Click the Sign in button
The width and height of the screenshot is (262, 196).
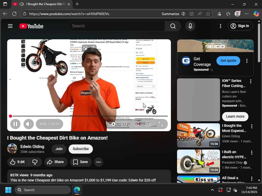click(240, 26)
